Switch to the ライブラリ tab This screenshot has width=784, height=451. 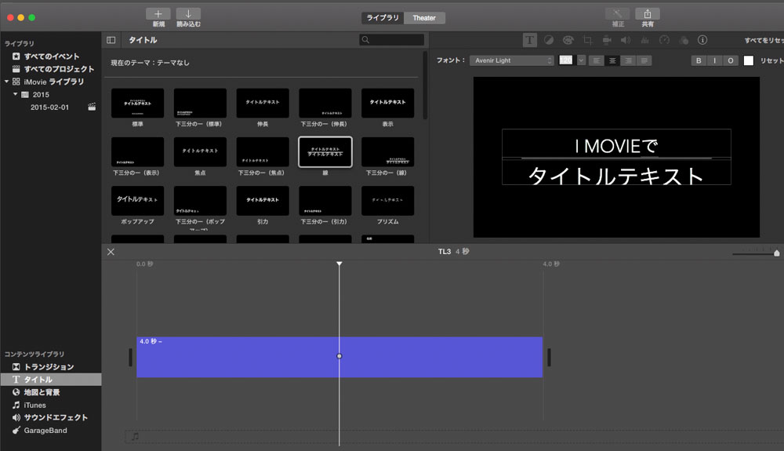point(383,17)
